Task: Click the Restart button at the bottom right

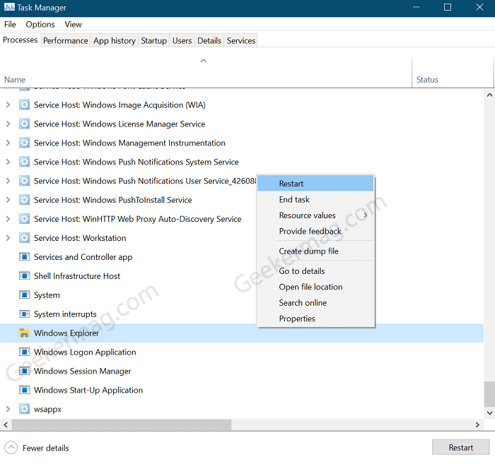Action: click(460, 447)
